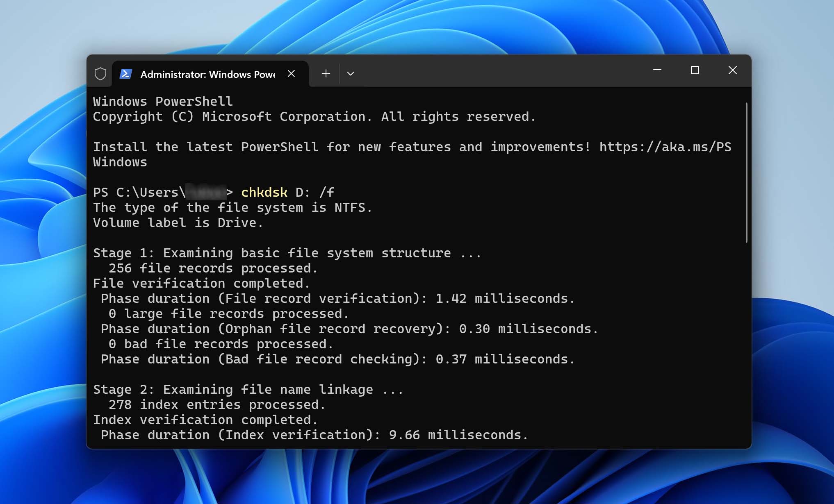Click the NTFS file system message

[232, 207]
